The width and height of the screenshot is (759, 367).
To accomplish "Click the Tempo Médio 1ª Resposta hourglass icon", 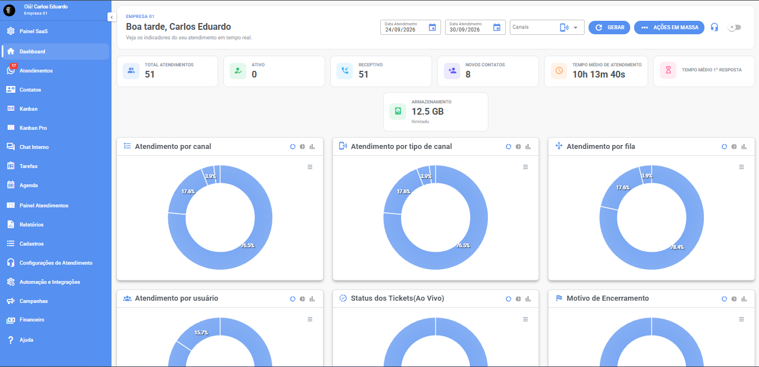I will (668, 71).
